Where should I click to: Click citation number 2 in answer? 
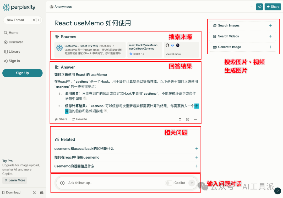point(105,111)
